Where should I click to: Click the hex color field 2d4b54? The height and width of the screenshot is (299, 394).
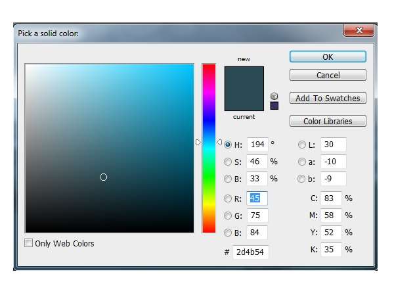point(251,252)
